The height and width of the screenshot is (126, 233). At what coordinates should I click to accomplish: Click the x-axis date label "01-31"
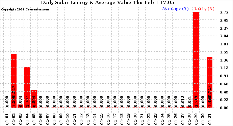pos(210,119)
